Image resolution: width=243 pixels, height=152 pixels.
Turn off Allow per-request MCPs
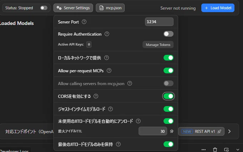(169, 70)
